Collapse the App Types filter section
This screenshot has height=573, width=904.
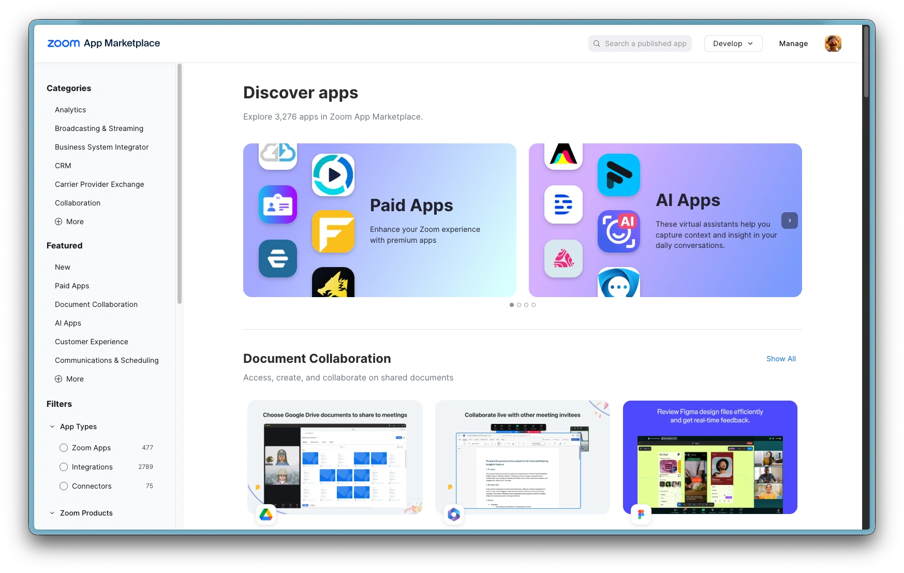[52, 427]
